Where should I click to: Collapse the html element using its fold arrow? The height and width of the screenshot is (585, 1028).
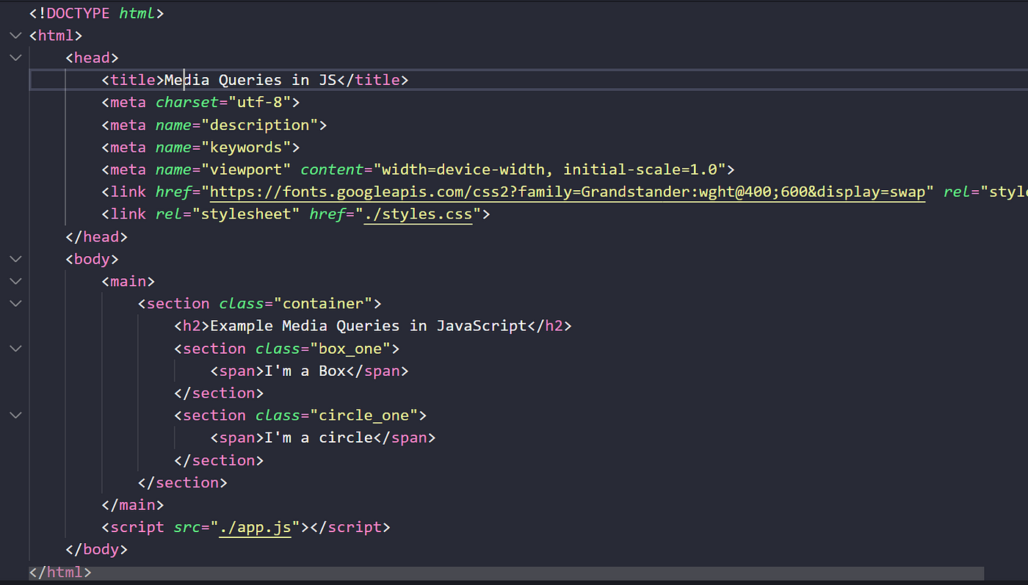[15, 34]
